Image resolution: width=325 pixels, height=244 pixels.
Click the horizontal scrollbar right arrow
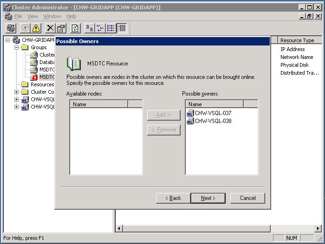click(318, 229)
